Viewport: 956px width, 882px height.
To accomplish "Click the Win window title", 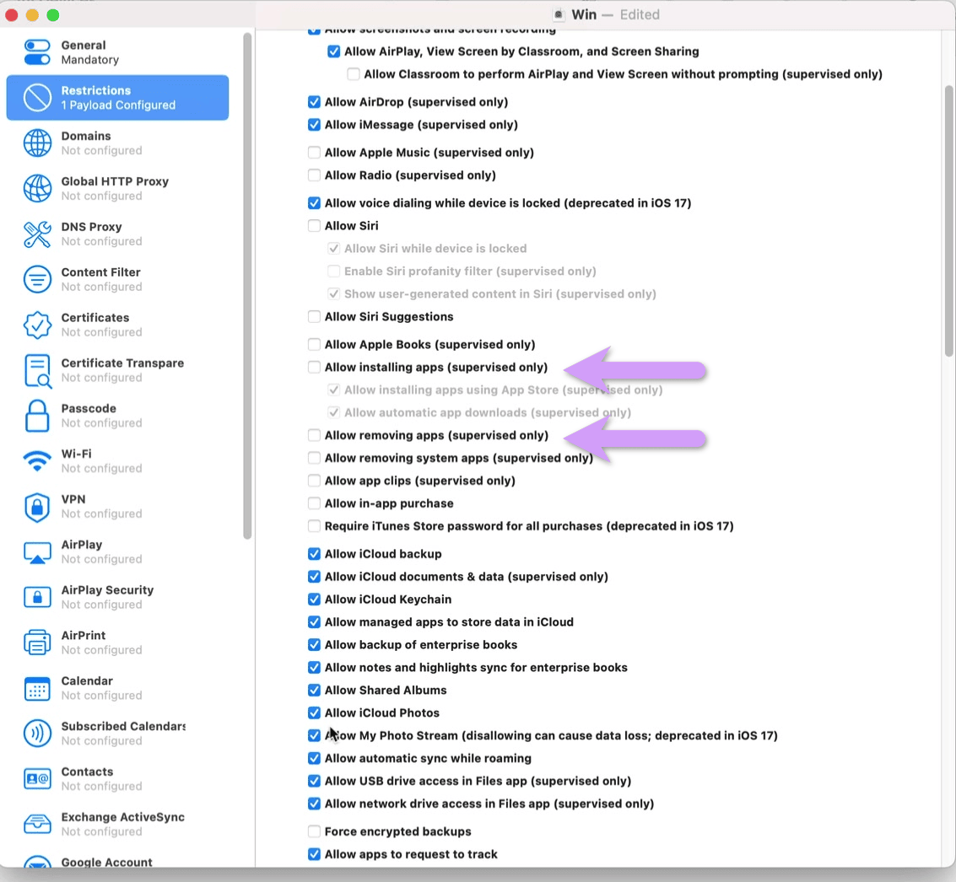I will (584, 14).
